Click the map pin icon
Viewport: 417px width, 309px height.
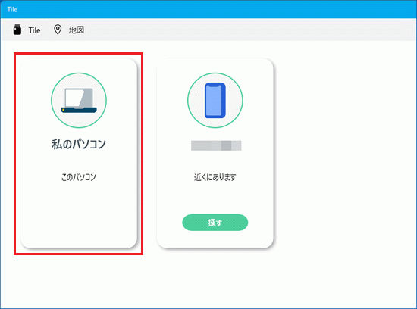pyautogui.click(x=58, y=30)
